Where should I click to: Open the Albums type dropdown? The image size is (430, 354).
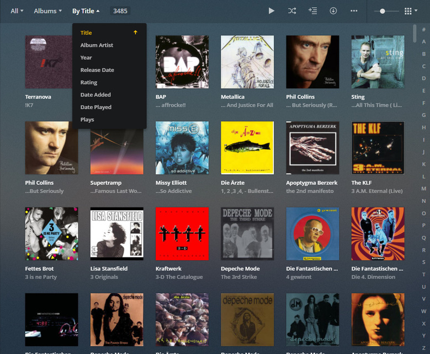click(47, 11)
